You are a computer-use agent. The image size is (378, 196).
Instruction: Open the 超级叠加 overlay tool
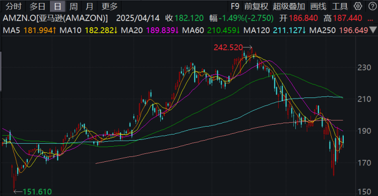(x=289, y=6)
